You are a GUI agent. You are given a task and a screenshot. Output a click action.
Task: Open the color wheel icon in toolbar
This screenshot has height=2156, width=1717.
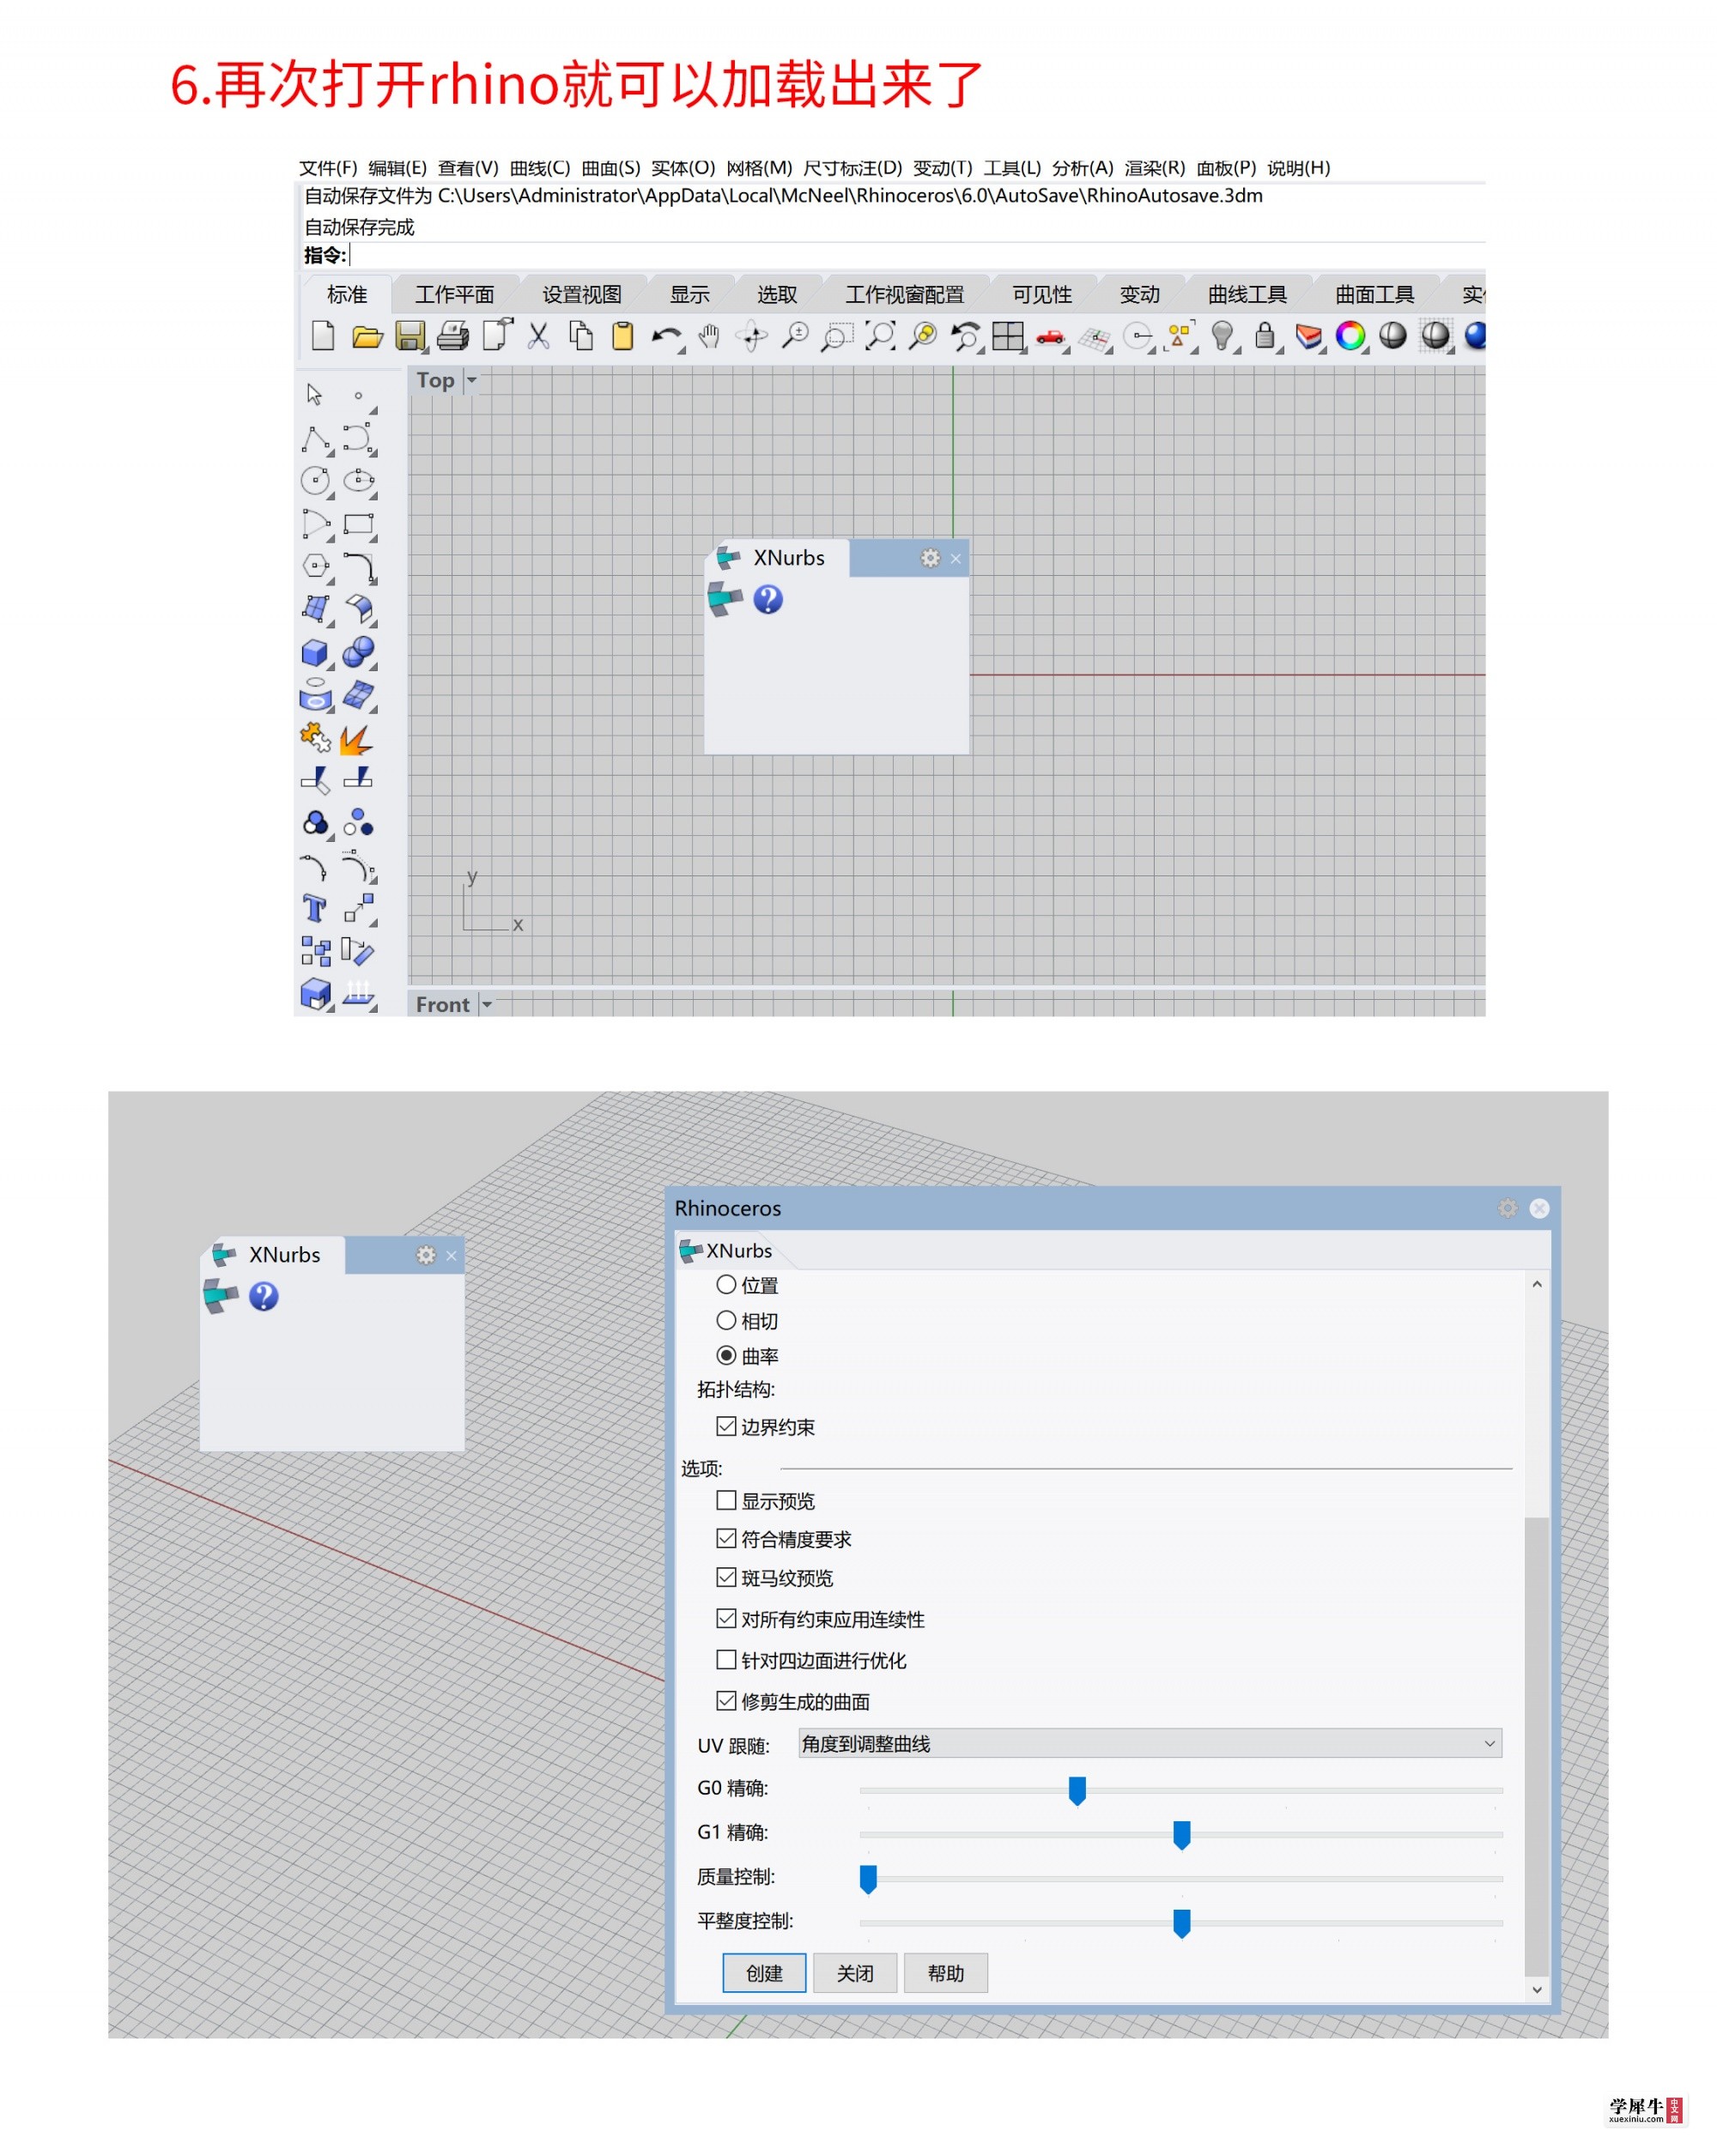1350,336
